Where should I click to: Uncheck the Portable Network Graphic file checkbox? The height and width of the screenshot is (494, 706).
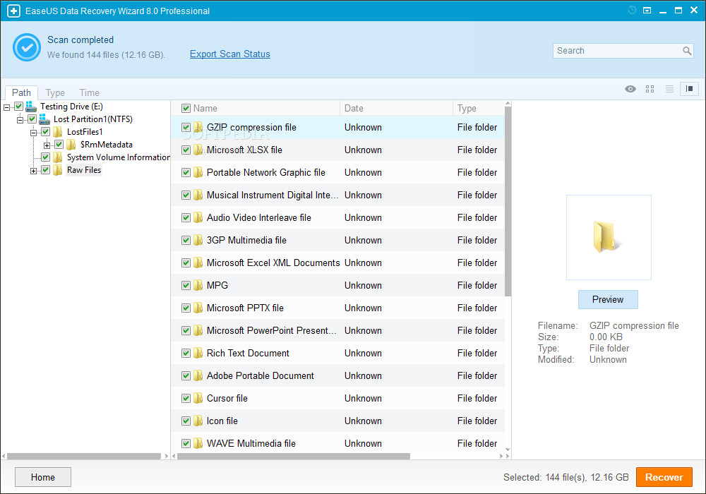186,172
